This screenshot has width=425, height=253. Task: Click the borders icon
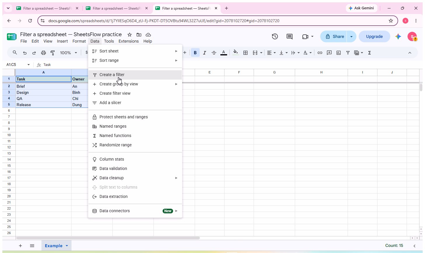click(245, 53)
